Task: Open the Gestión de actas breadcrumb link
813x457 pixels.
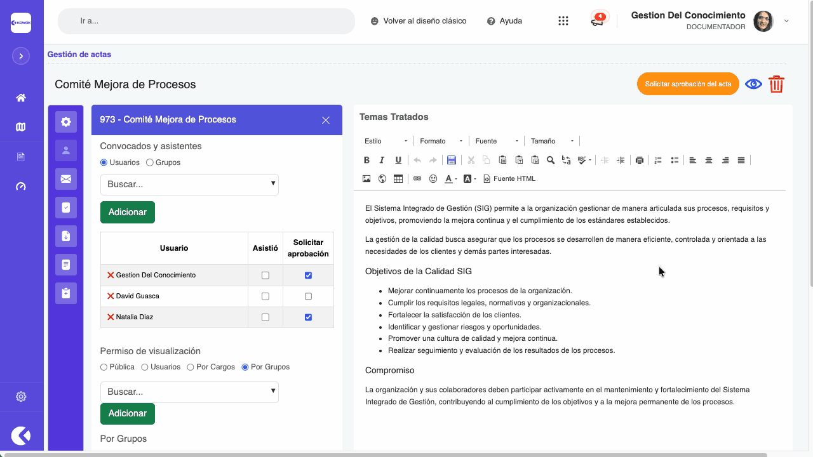Action: [79, 55]
